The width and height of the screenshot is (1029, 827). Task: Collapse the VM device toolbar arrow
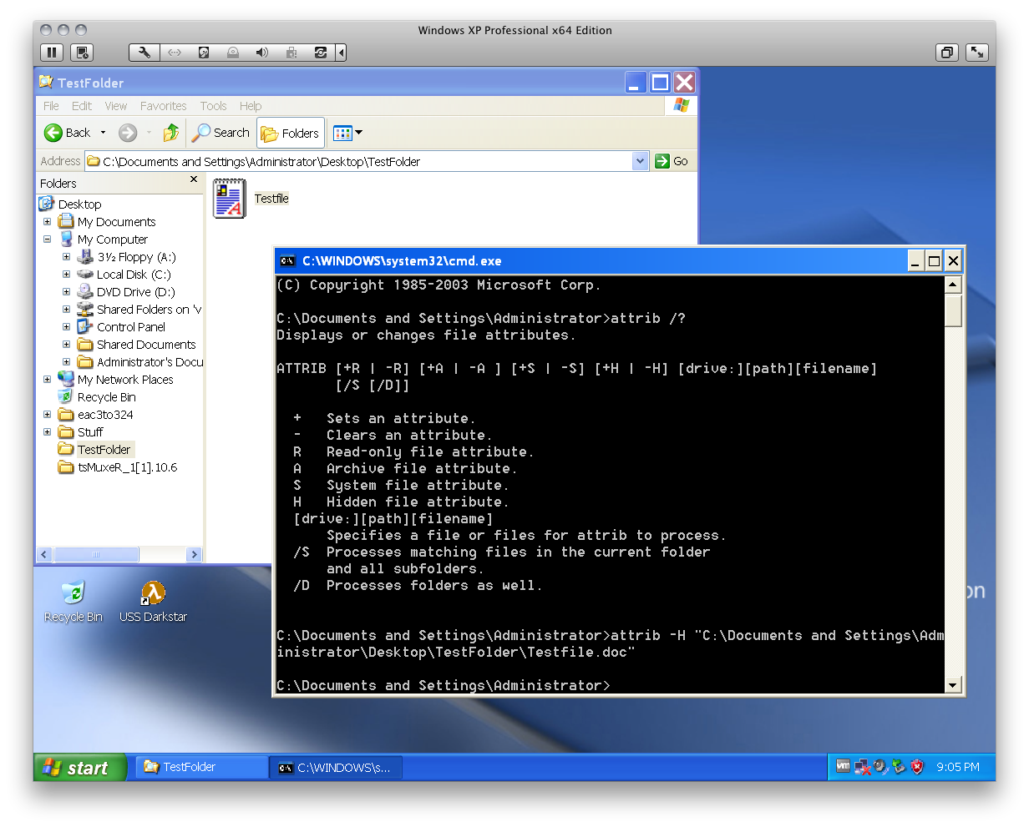341,53
